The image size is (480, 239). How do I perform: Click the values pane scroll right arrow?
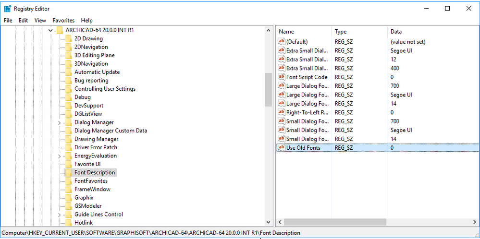(x=475, y=222)
